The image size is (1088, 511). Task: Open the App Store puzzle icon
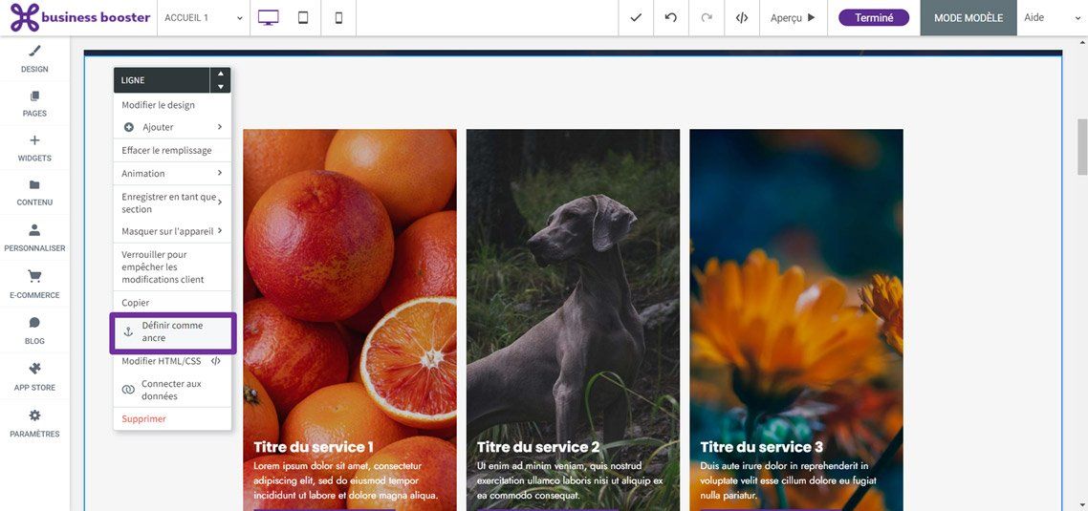[34, 368]
